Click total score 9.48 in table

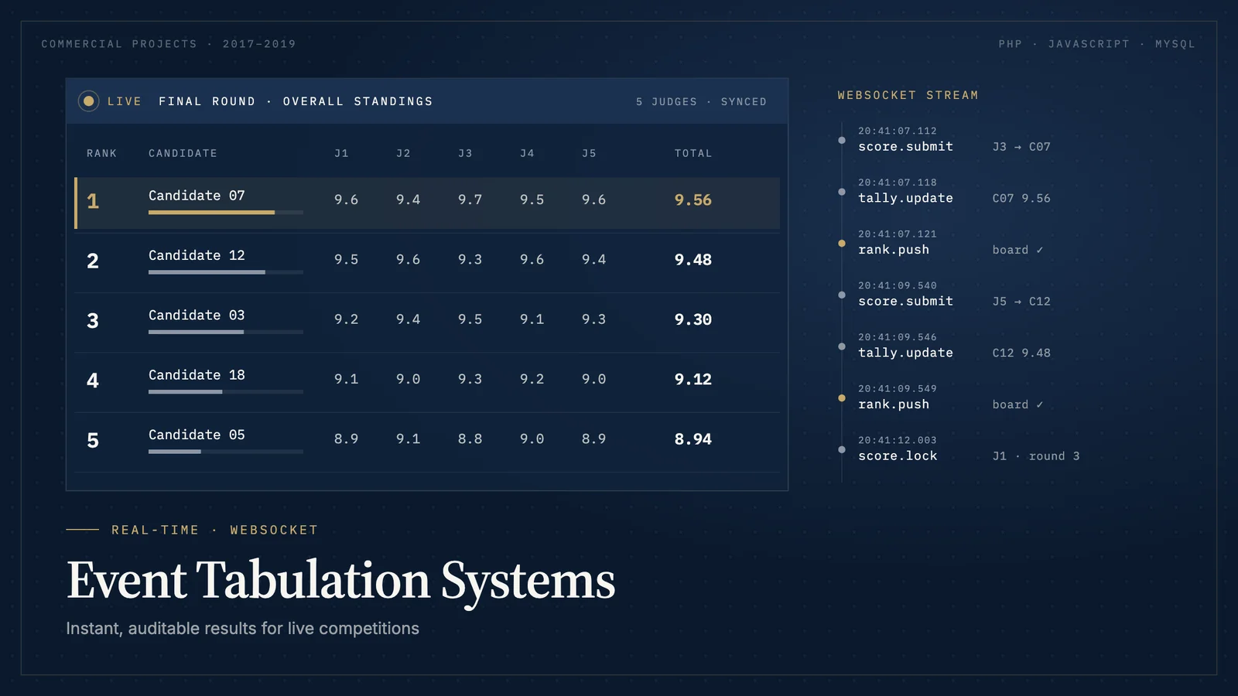coord(693,260)
